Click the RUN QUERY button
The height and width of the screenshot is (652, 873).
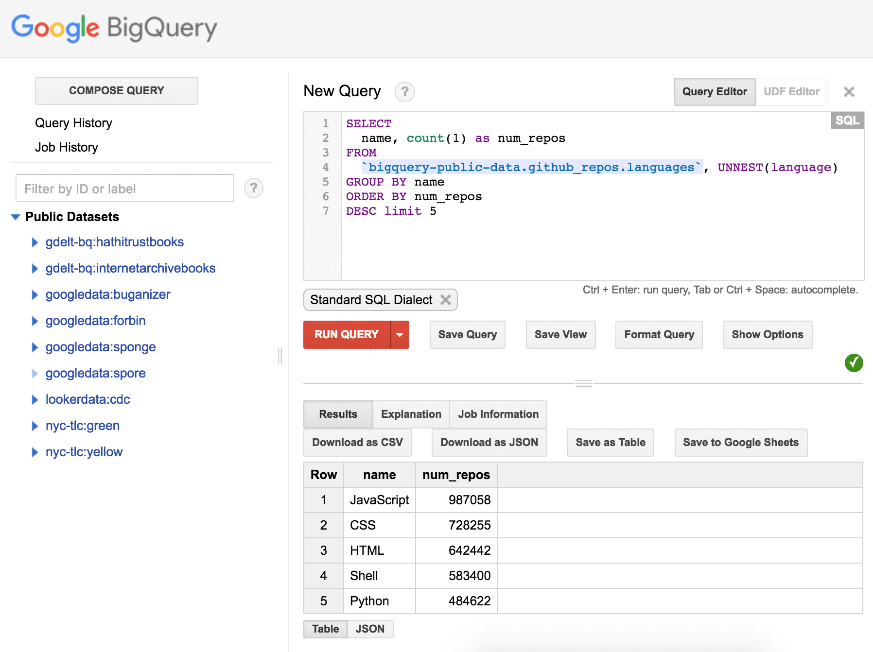pyautogui.click(x=346, y=334)
